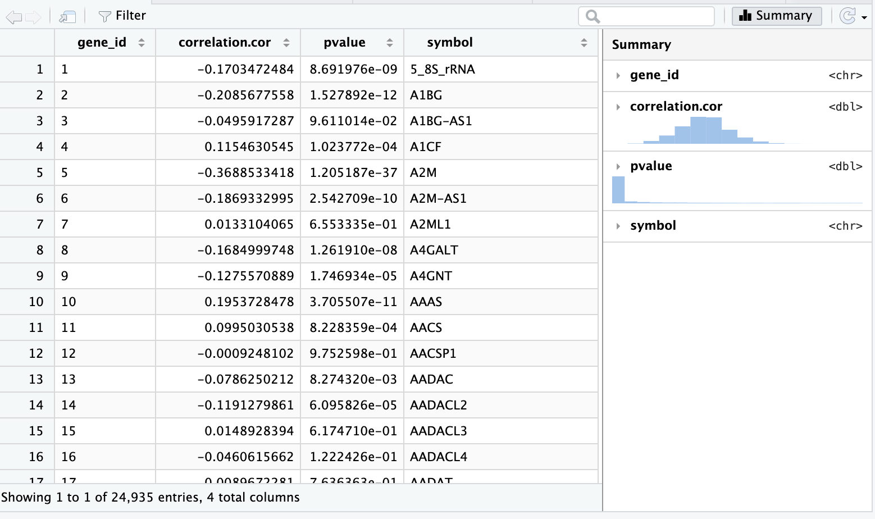Click the pvalue histogram in Summary
Screen dimensions: 875x519
[x=737, y=190]
